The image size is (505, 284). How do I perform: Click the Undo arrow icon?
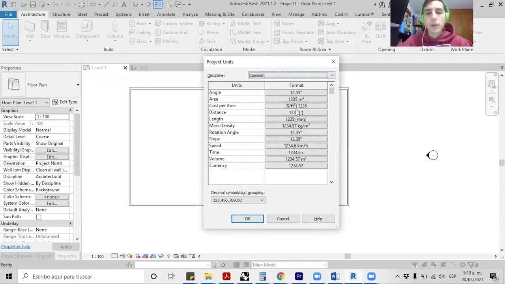pyautogui.click(x=55, y=4)
